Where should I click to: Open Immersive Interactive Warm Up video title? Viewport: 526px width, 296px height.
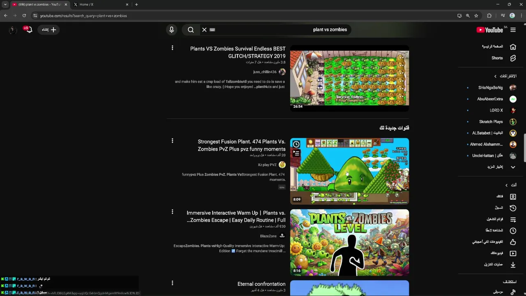tap(236, 216)
